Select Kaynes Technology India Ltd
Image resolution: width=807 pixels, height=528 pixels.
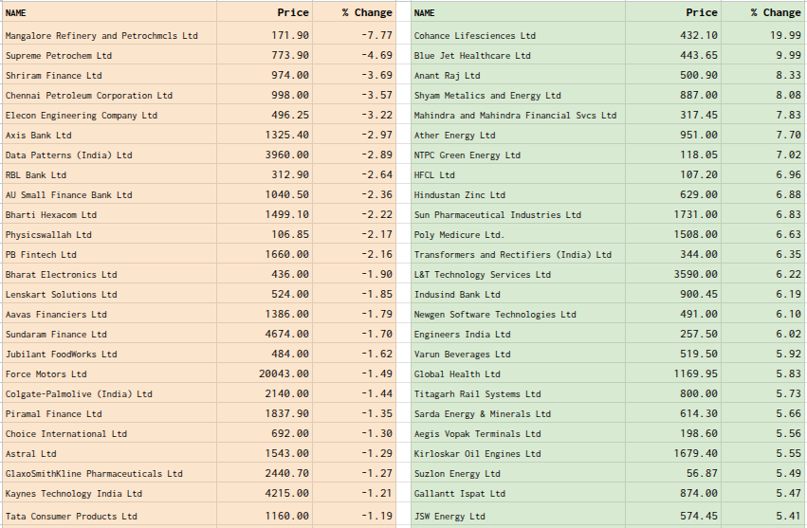[x=74, y=494]
